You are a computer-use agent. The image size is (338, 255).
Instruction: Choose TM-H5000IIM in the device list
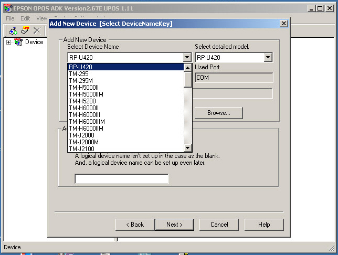(x=125, y=94)
